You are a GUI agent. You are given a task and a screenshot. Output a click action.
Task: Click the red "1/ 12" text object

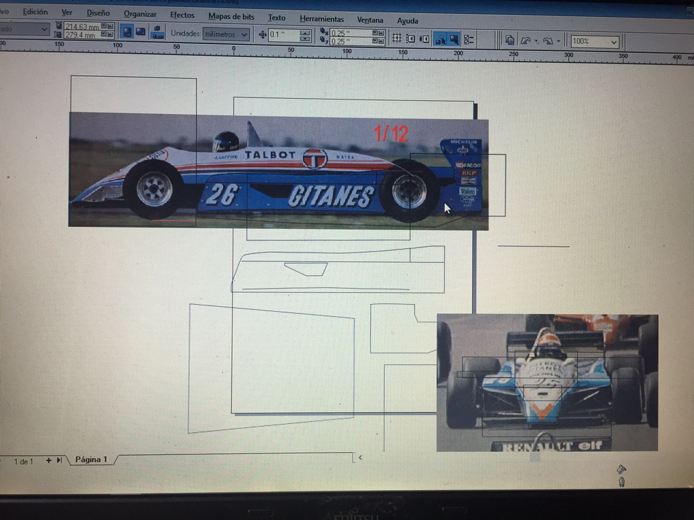pyautogui.click(x=391, y=133)
